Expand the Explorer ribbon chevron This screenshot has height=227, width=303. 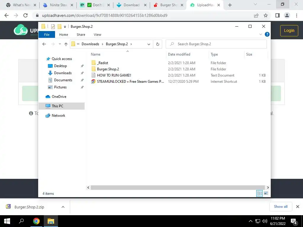tap(260, 34)
